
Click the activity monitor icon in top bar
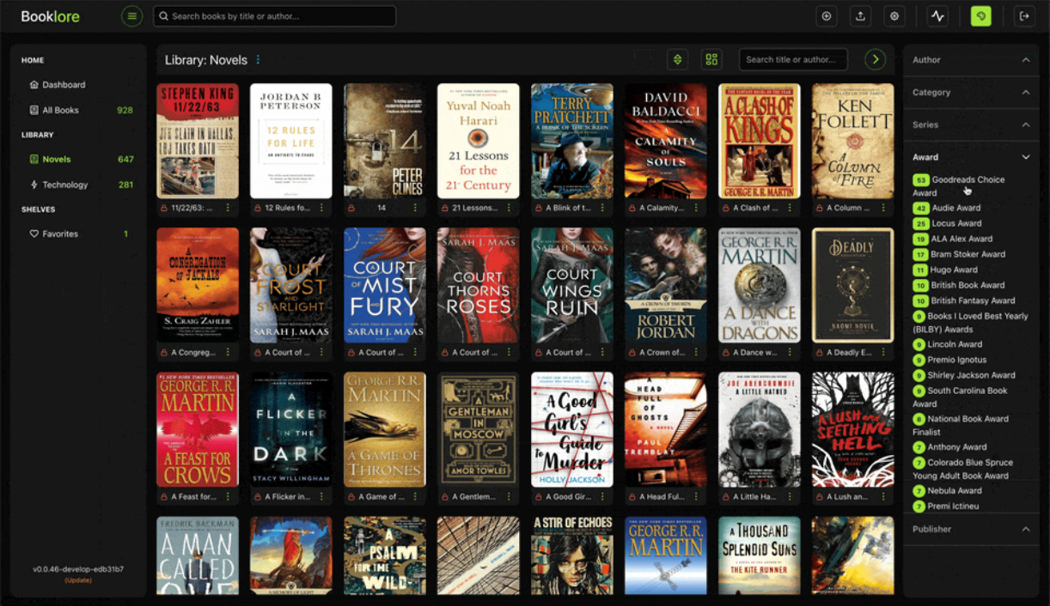[x=937, y=16]
